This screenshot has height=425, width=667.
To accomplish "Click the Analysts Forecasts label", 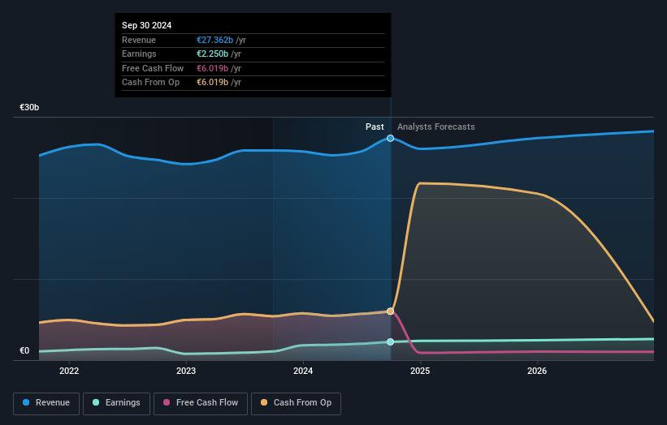I will 436,127.
